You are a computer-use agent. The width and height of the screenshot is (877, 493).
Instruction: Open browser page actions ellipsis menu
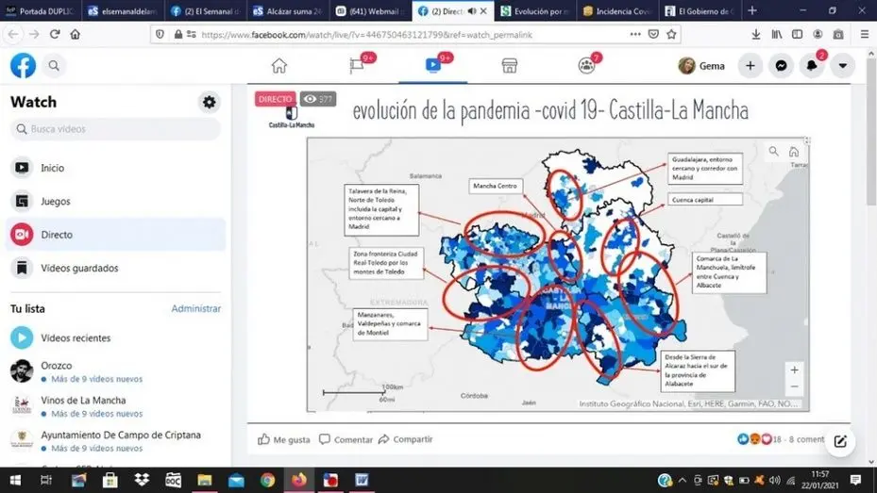[x=634, y=34]
